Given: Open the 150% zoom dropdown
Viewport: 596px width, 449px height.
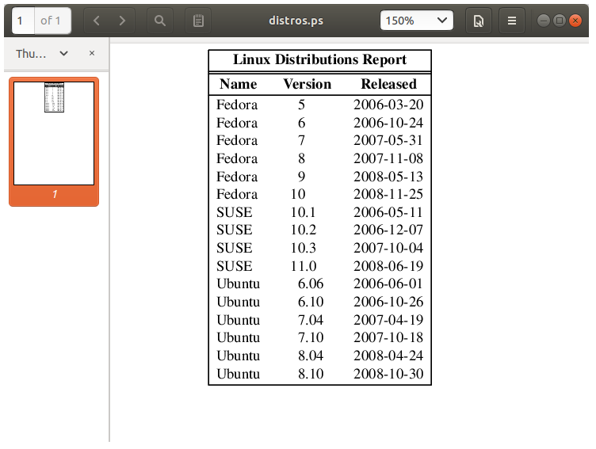Looking at the screenshot, I should point(417,21).
